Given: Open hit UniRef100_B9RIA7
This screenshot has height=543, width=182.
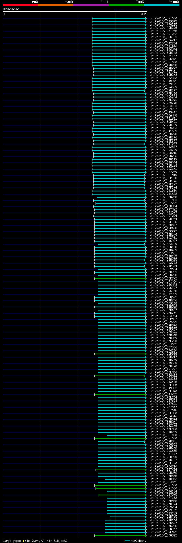Looking at the screenshot, I should 163,90.
